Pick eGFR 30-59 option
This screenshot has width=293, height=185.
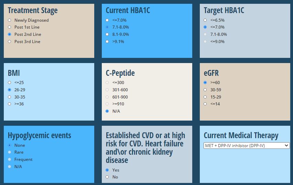205,90
